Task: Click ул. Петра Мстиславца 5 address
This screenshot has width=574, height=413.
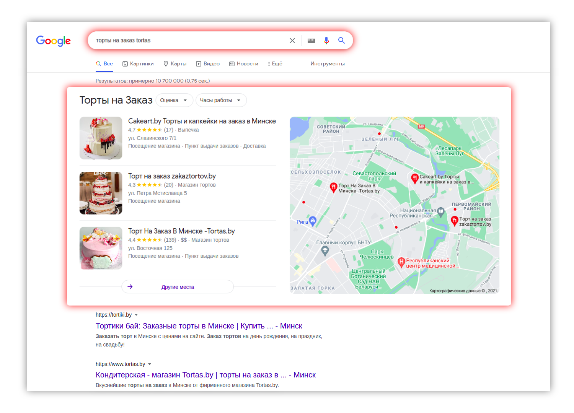Action: click(x=158, y=193)
